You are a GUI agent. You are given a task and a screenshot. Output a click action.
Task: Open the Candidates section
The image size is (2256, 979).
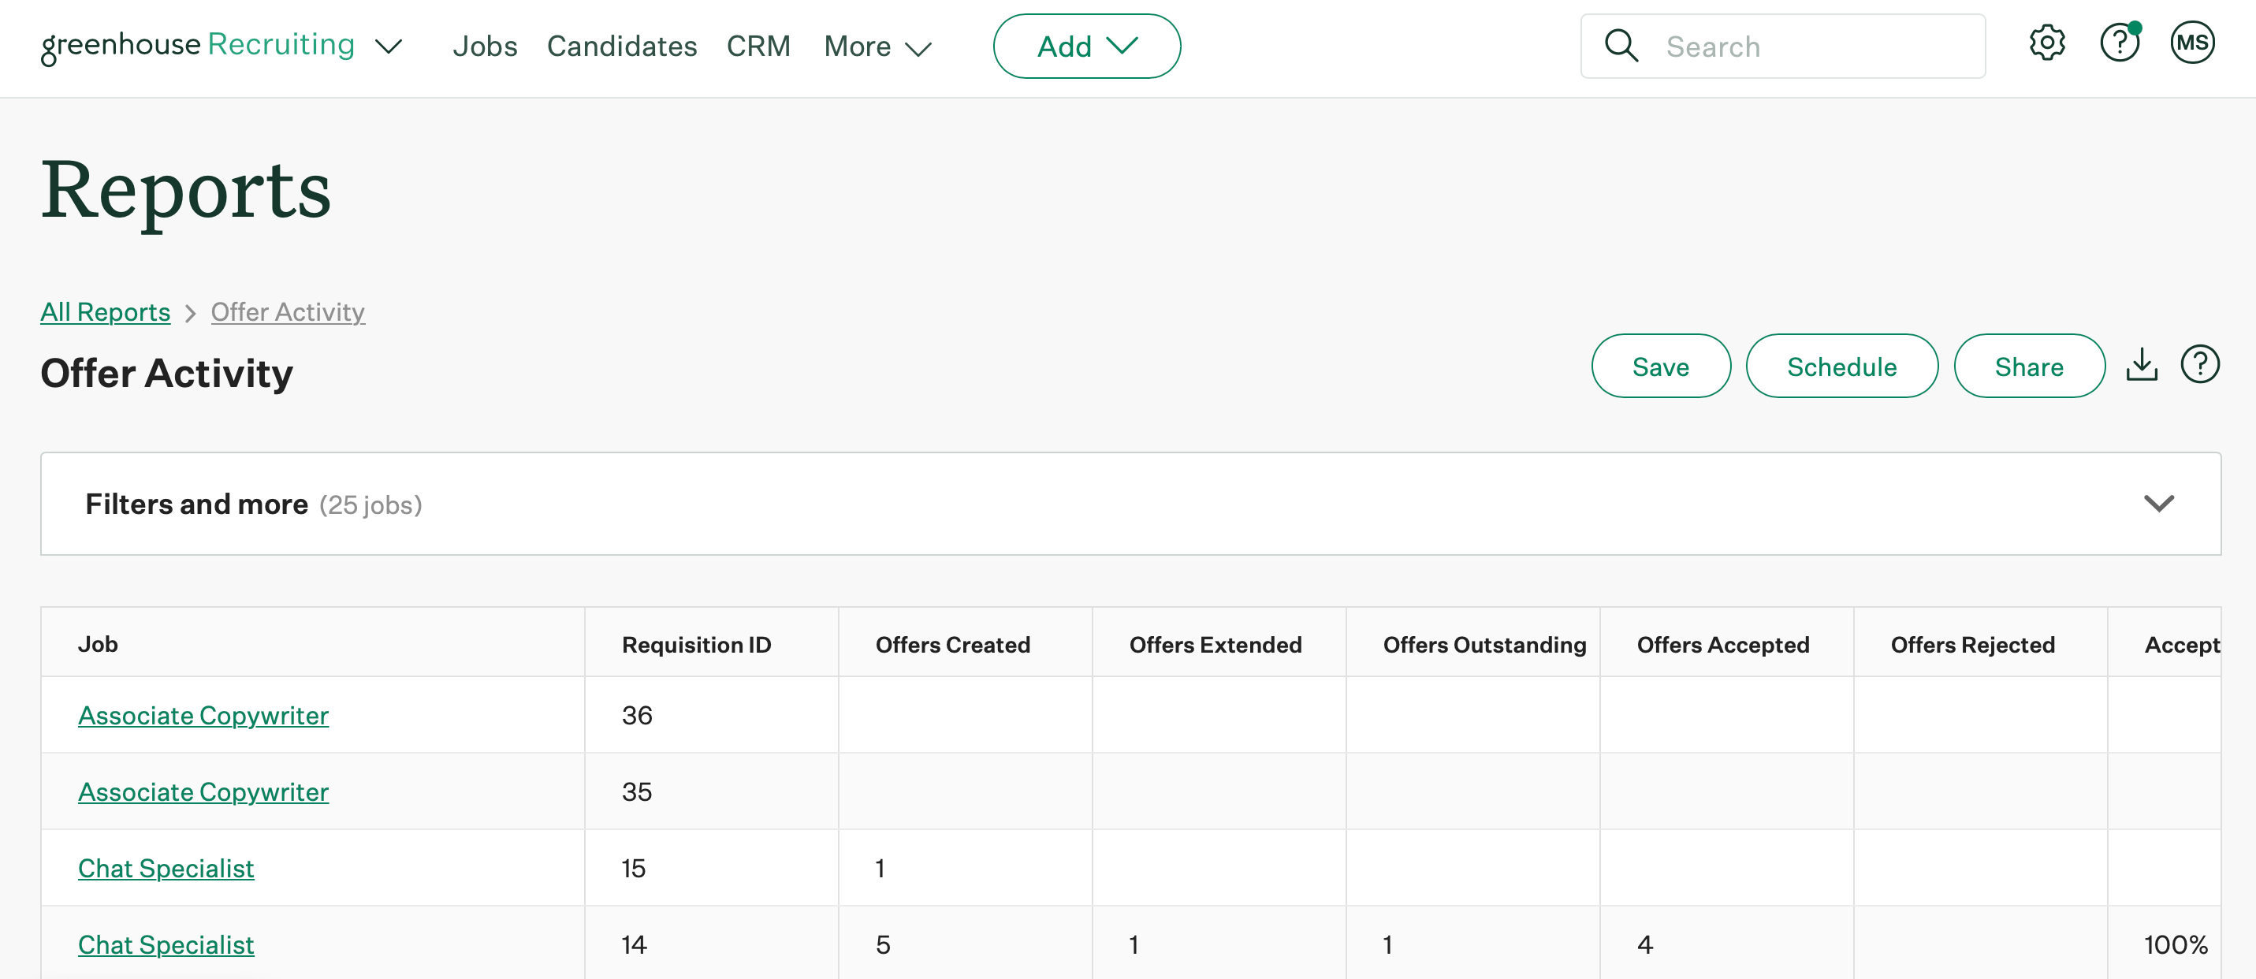click(x=622, y=46)
